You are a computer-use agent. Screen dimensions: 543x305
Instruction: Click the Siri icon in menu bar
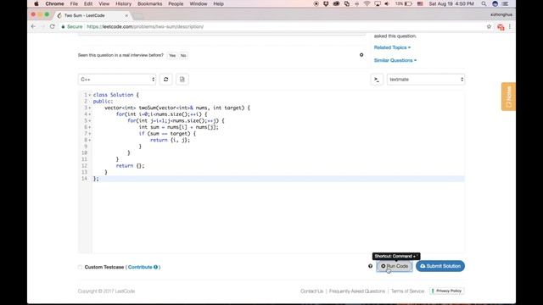[495, 3]
